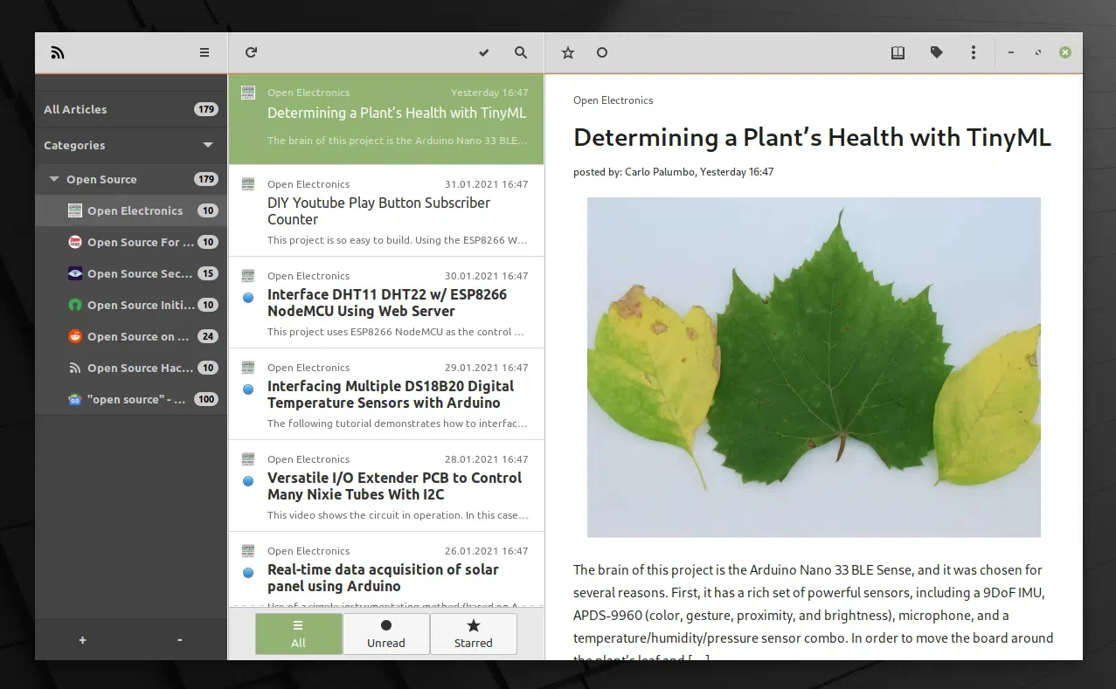Image resolution: width=1116 pixels, height=689 pixels.
Task: Switch to the Starred filter tab
Action: pos(474,633)
